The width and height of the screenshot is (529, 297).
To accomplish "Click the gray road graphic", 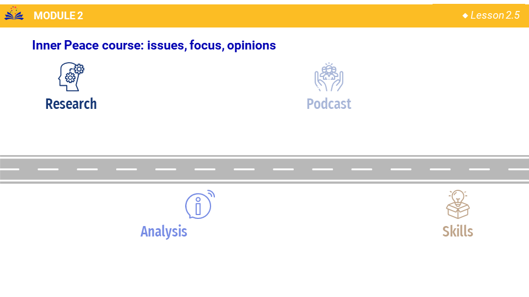I will tap(264, 175).
